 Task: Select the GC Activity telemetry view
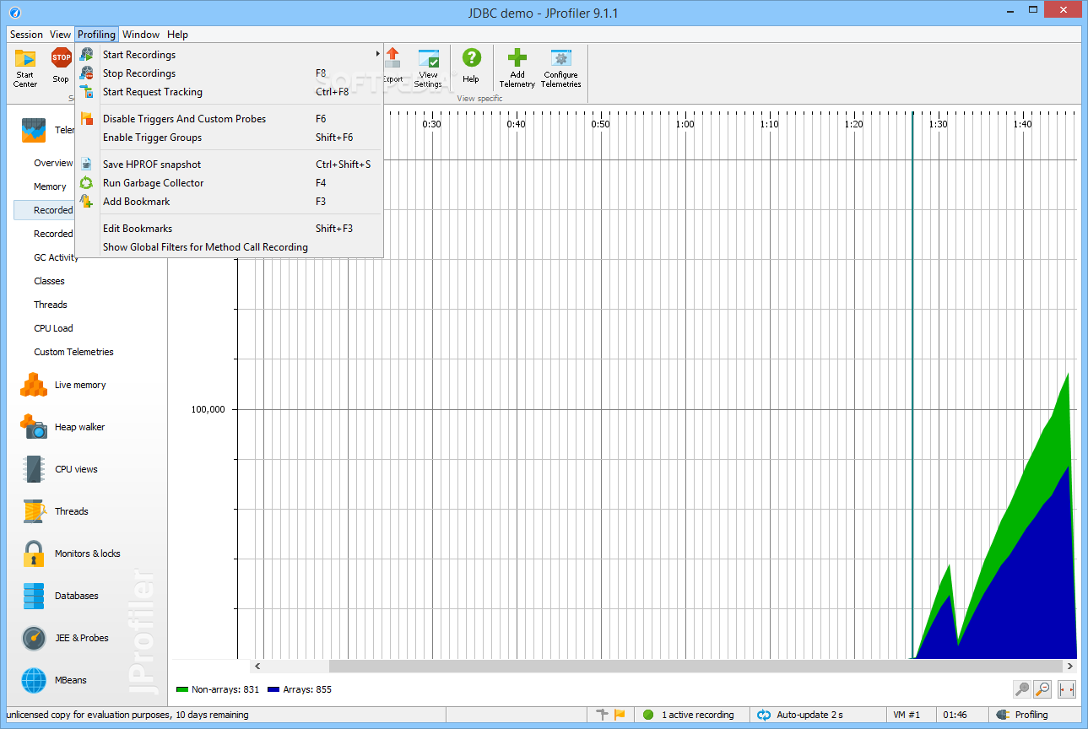(56, 257)
